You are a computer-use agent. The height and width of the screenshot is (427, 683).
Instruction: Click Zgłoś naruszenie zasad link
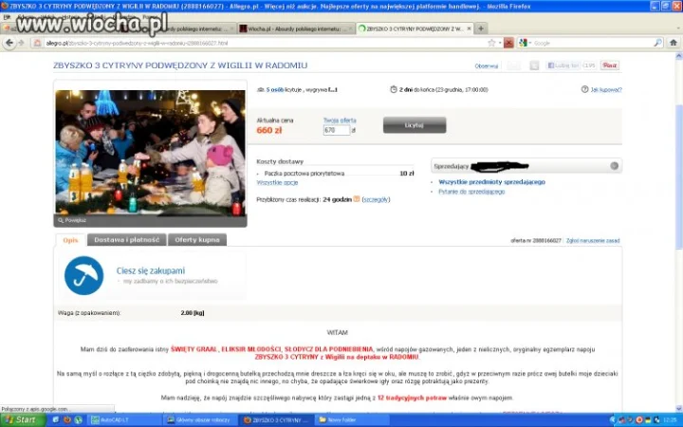click(593, 240)
